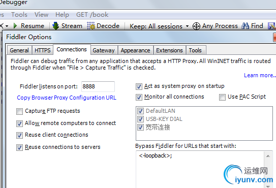Open the Gateway tab
The image size is (276, 188).
[x=104, y=50]
